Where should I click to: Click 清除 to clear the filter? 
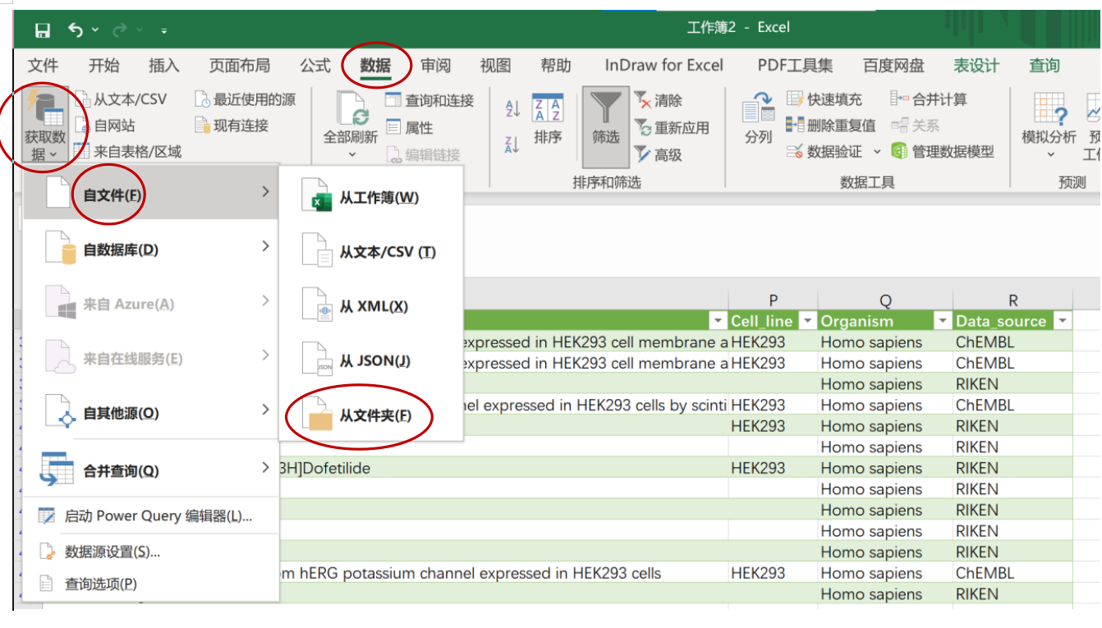[x=658, y=100]
